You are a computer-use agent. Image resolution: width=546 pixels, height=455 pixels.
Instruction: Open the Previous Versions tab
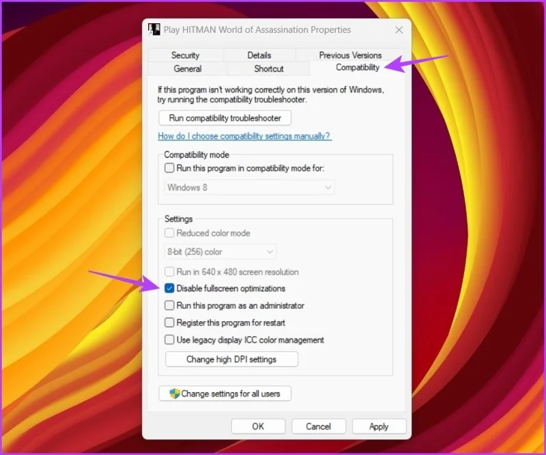click(350, 55)
